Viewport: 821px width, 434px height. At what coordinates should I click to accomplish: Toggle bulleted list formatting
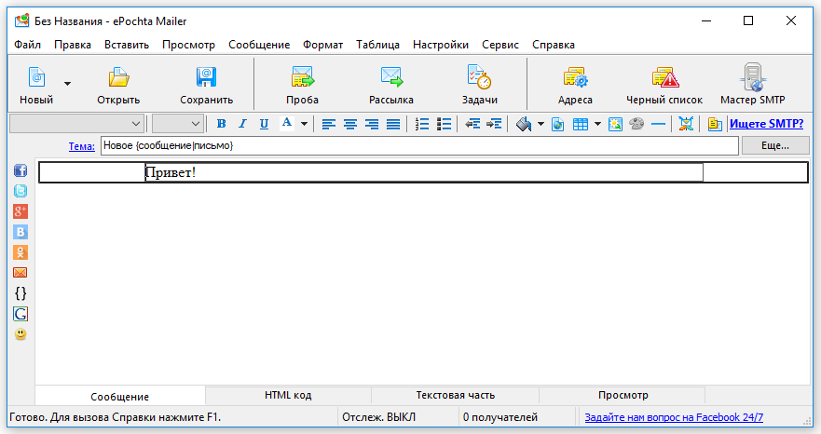click(x=444, y=124)
